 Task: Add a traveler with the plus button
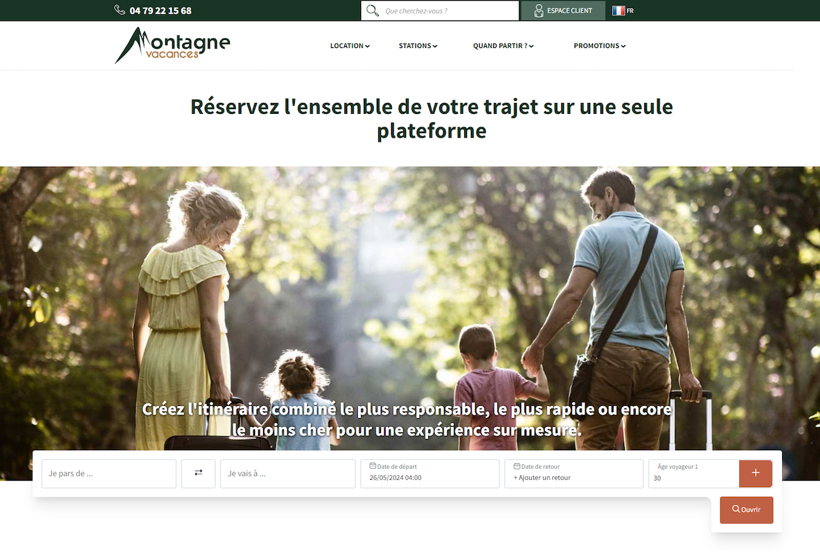(x=756, y=473)
